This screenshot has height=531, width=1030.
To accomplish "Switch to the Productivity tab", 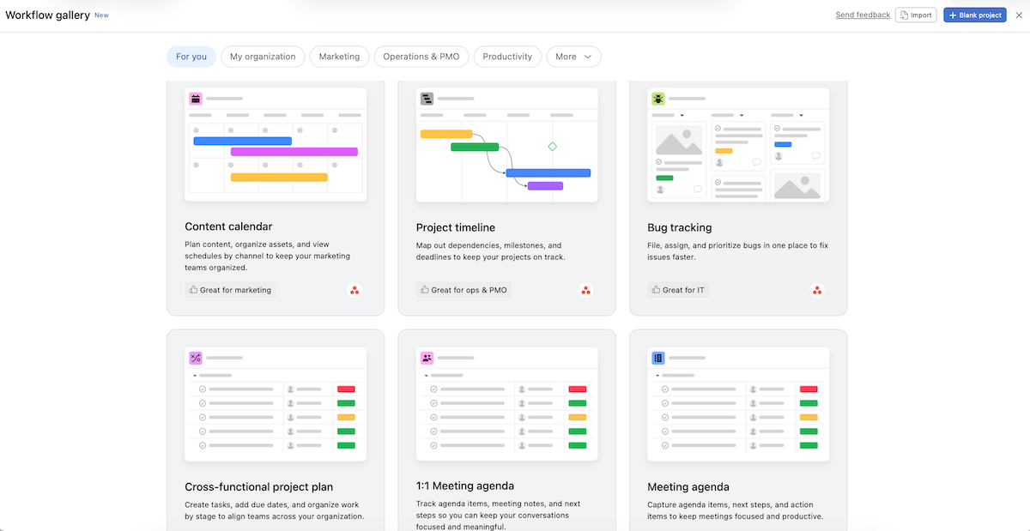I will (x=507, y=57).
